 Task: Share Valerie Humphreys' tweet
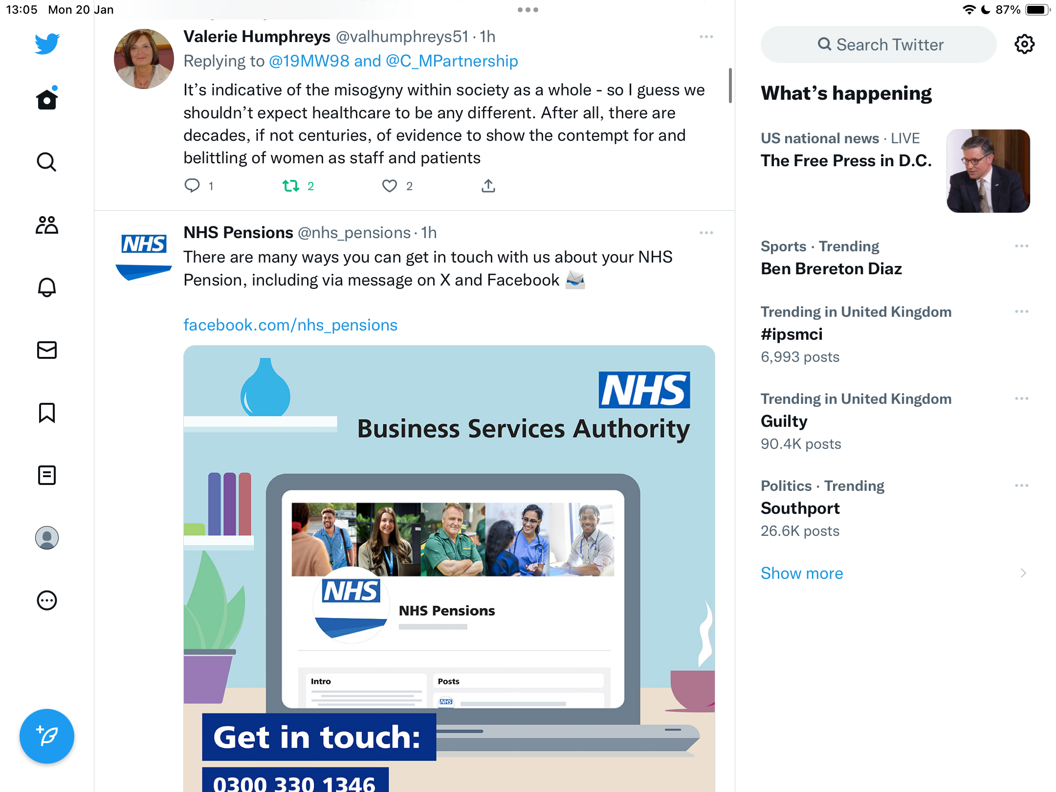(x=488, y=186)
